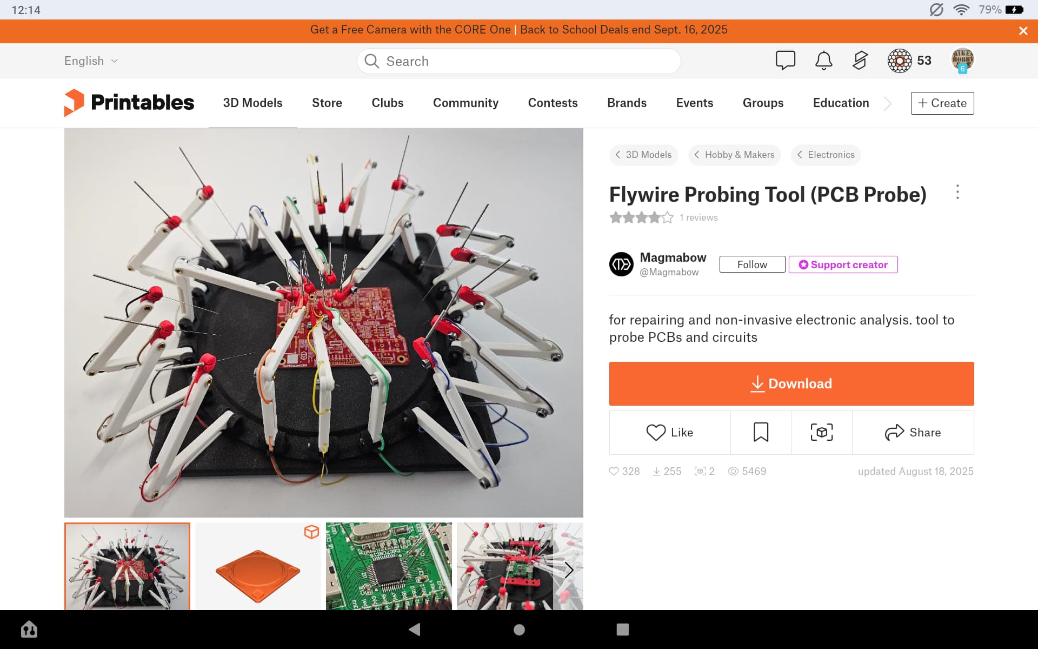1038x649 pixels.
Task: Open the three-dot model options menu
Action: click(957, 192)
